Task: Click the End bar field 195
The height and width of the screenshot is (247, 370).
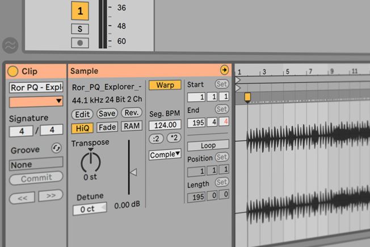Action: (x=196, y=123)
